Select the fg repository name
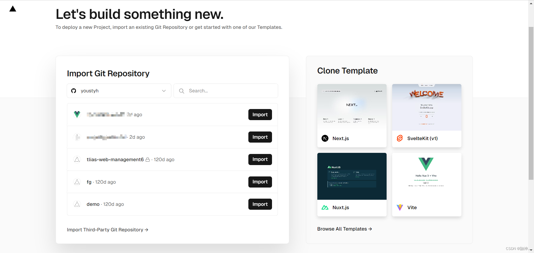The width and height of the screenshot is (534, 253). click(89, 182)
